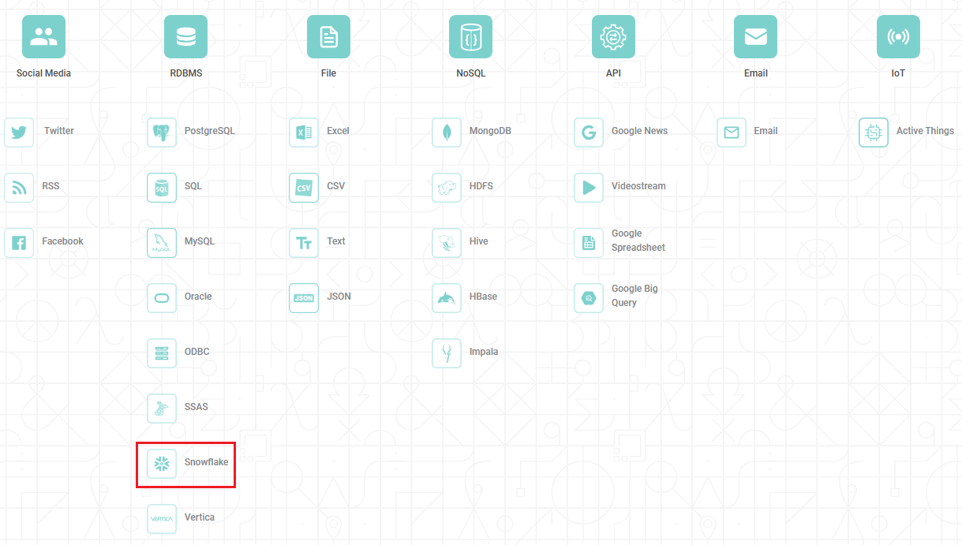962x545 pixels.
Task: Select the Google News icon
Action: coord(589,132)
